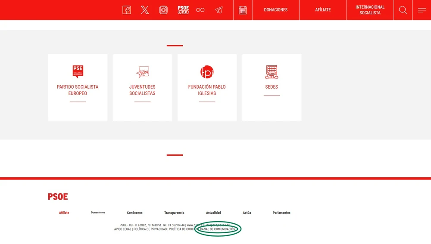Open footer Conócenos menu
431x244 pixels.
[134, 213]
